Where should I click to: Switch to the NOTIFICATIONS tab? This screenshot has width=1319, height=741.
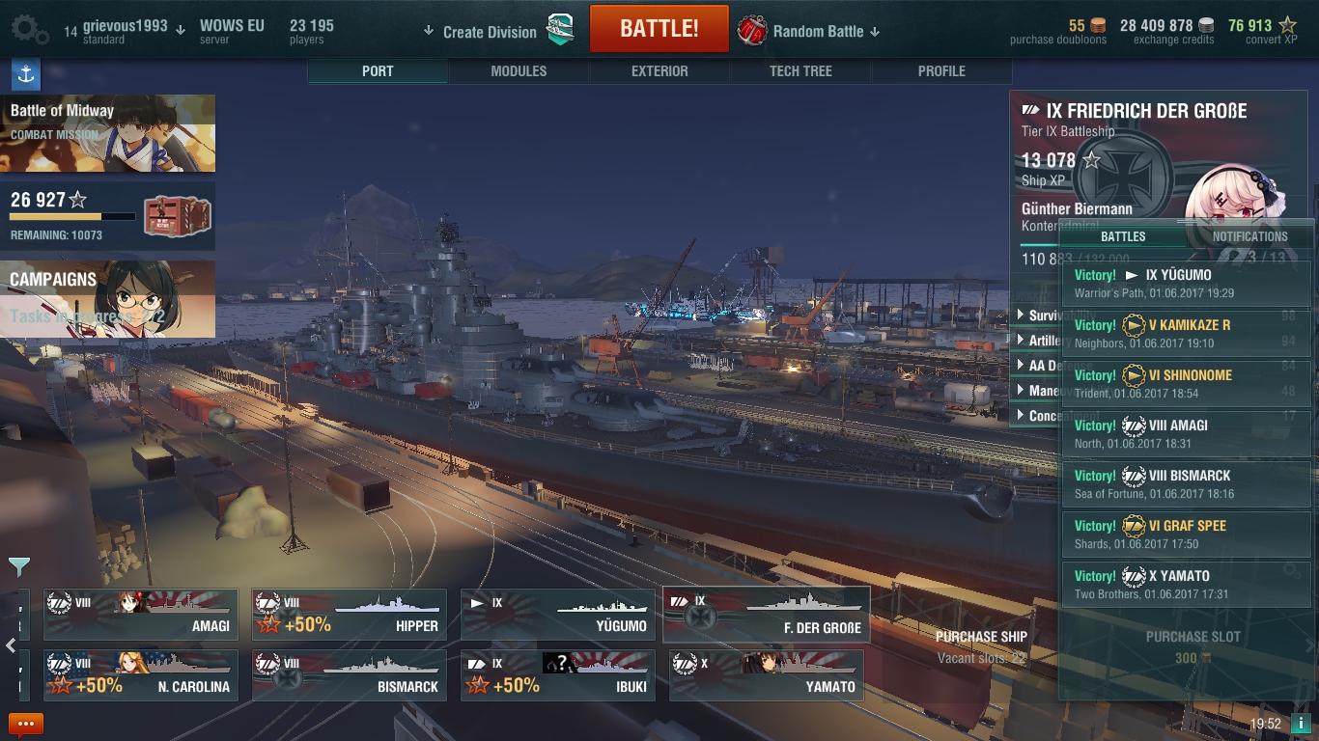(x=1249, y=236)
